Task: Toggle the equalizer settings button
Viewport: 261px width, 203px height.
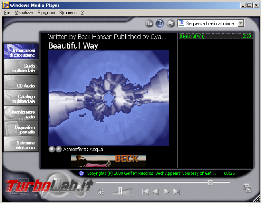Action: click(149, 23)
